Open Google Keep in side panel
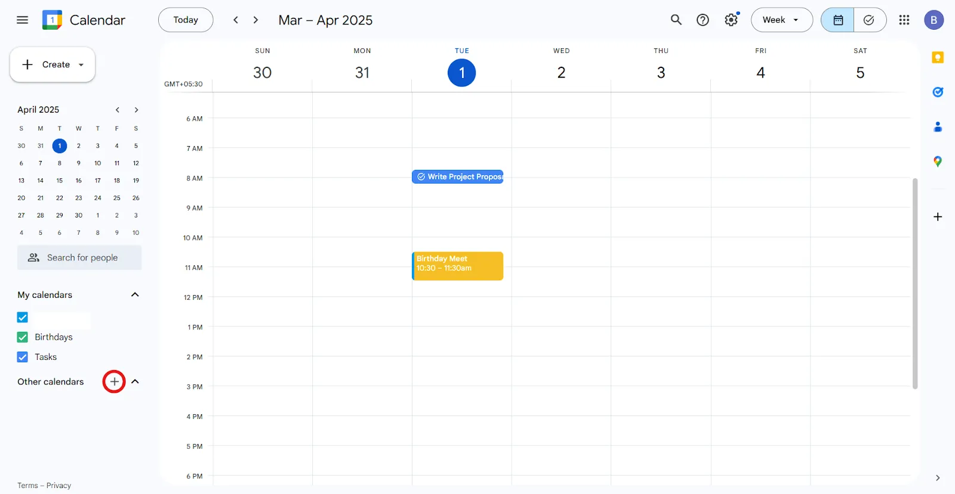Viewport: 955px width, 494px height. (x=938, y=57)
